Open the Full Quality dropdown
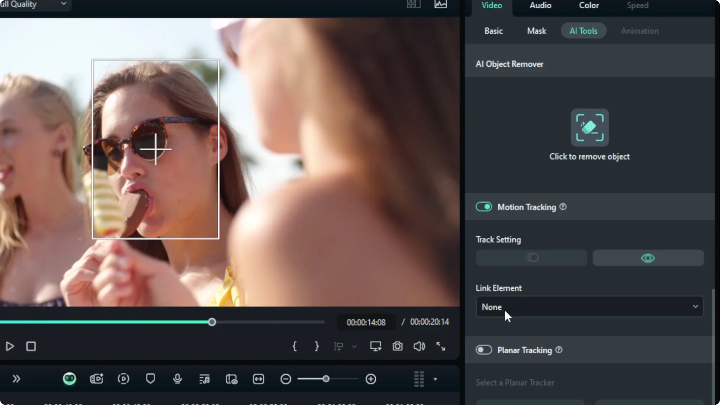Image resolution: width=720 pixels, height=405 pixels. [x=36, y=4]
